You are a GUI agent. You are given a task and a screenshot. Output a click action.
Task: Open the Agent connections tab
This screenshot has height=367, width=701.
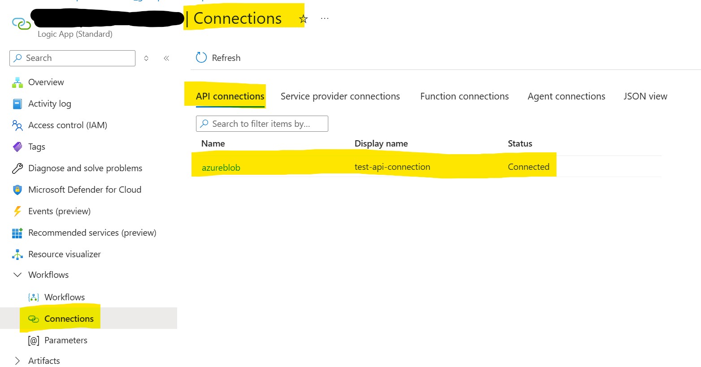point(566,96)
